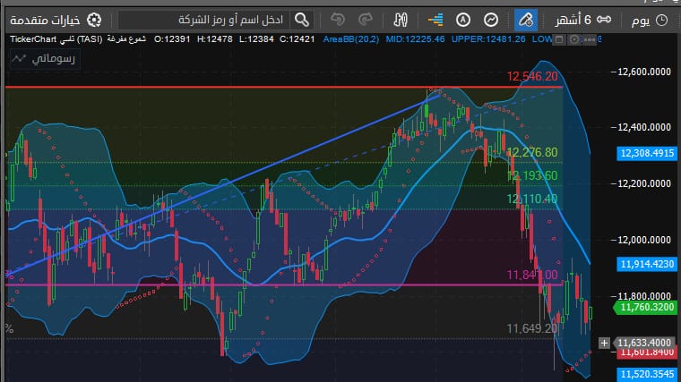Toggle the drawing tools pencil button
Viewport: 681px width, 382px height.
(525, 19)
